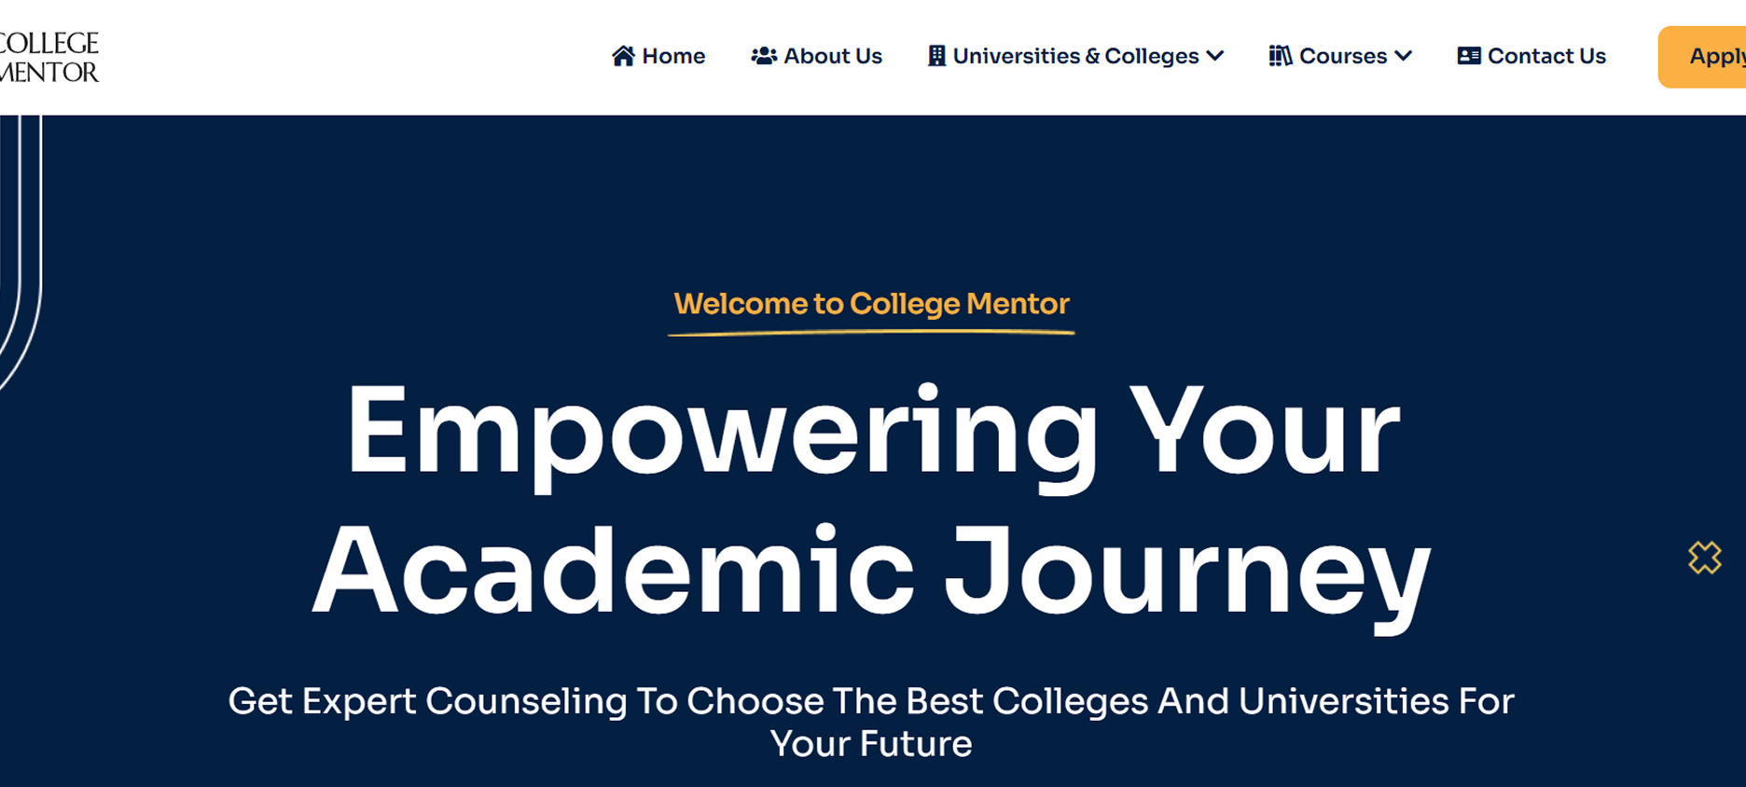Screen dimensions: 1746x787
Task: Click the College Mentor logo
Action: pyautogui.click(x=48, y=57)
